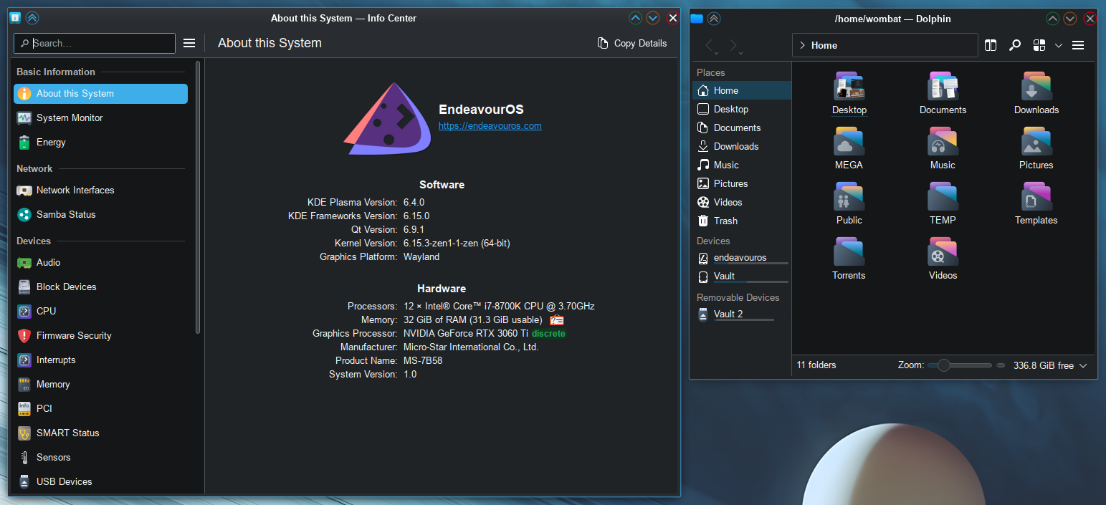Open the Samba Status page
1106x505 pixels.
click(x=66, y=214)
